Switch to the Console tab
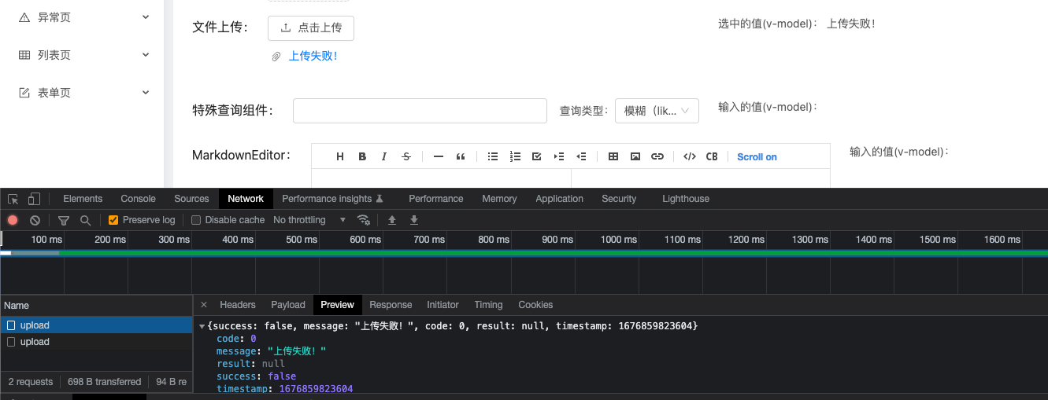This screenshot has width=1048, height=400. (138, 199)
